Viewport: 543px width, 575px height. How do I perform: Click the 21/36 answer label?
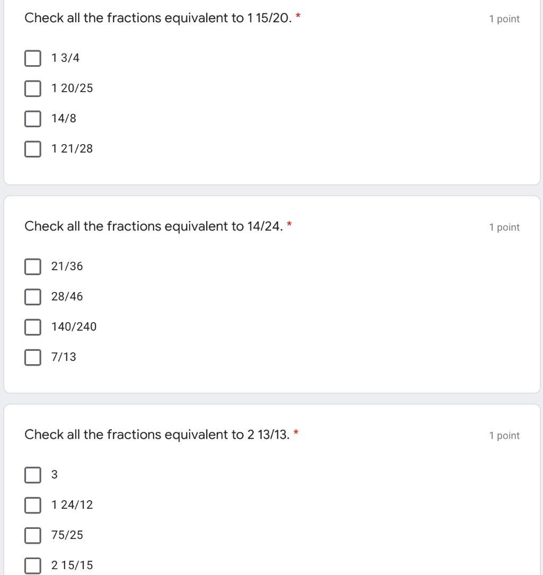(67, 267)
